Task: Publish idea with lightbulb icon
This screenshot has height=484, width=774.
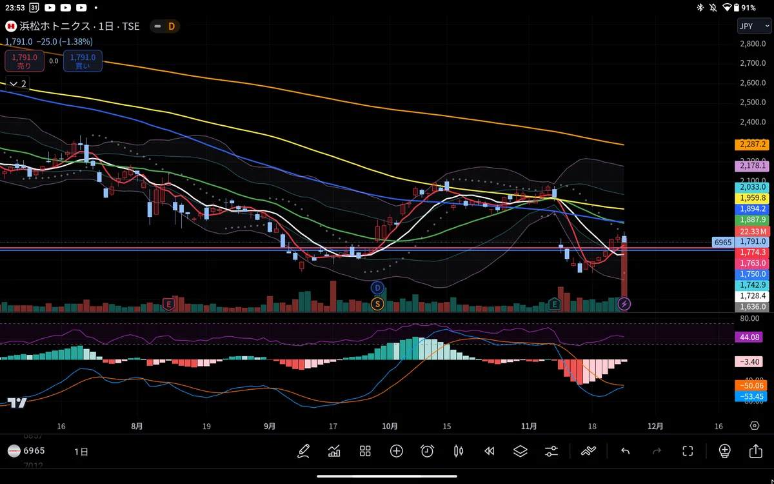Action: click(724, 451)
